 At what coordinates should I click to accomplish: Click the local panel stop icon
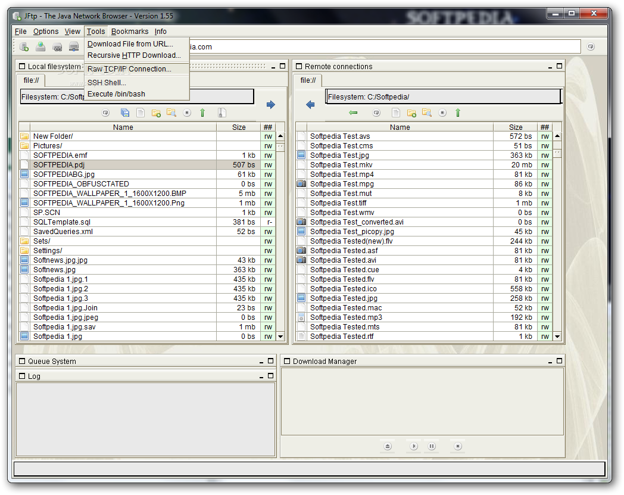pyautogui.click(x=187, y=113)
